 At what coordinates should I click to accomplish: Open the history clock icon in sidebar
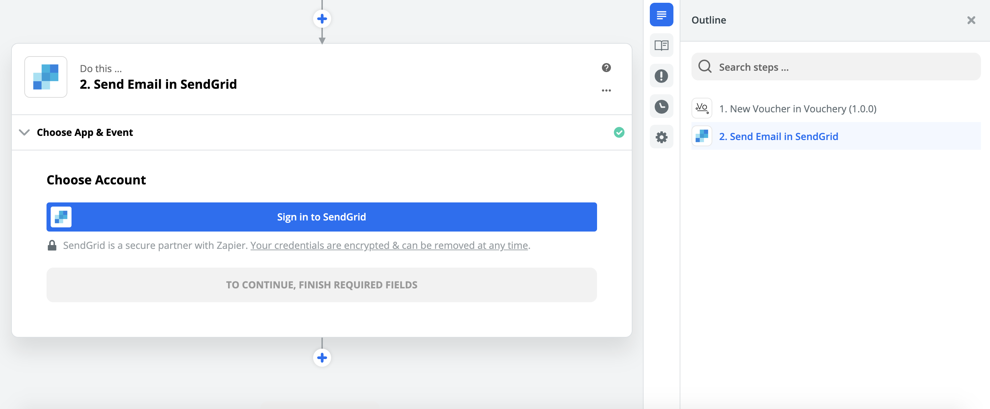661,106
